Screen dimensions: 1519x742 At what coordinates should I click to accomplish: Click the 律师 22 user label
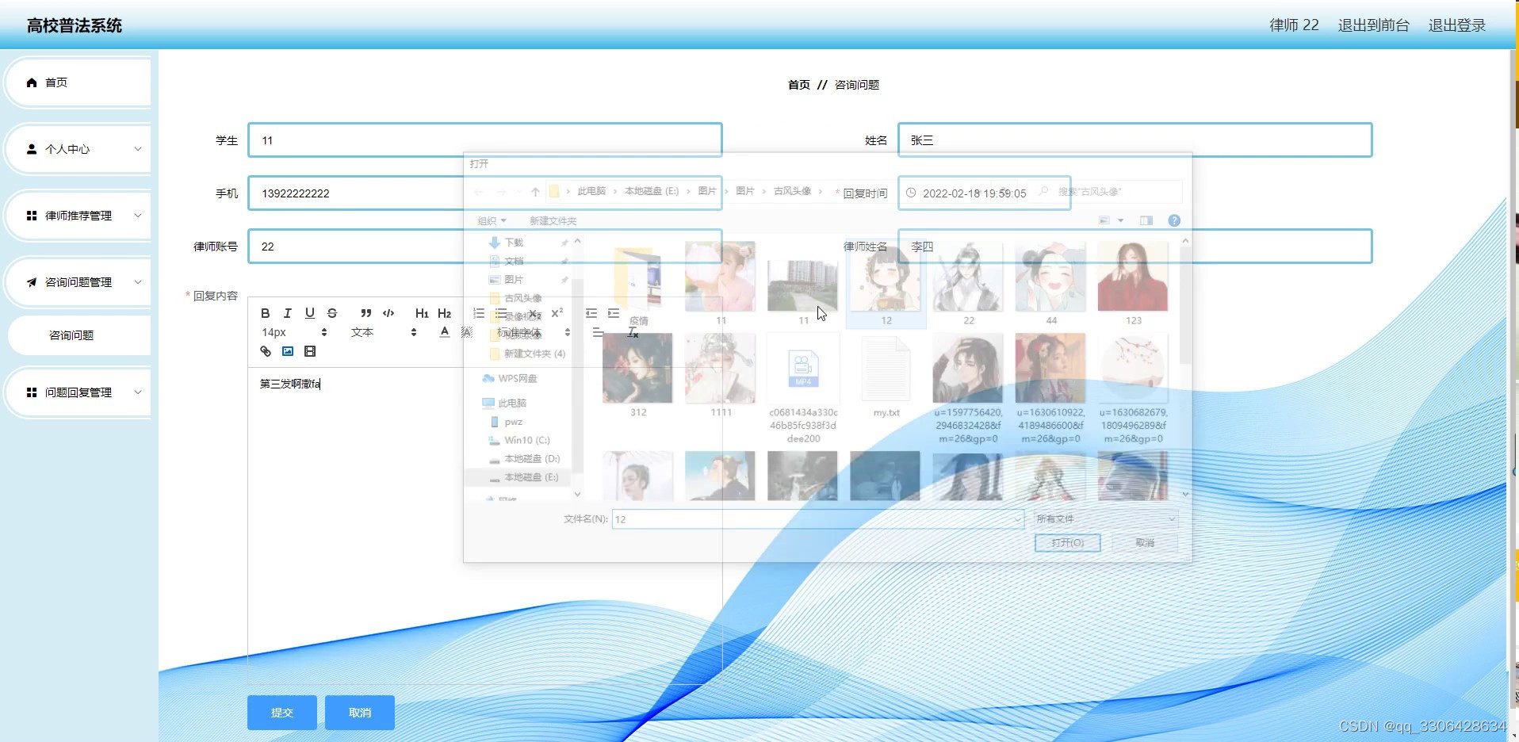1294,25
